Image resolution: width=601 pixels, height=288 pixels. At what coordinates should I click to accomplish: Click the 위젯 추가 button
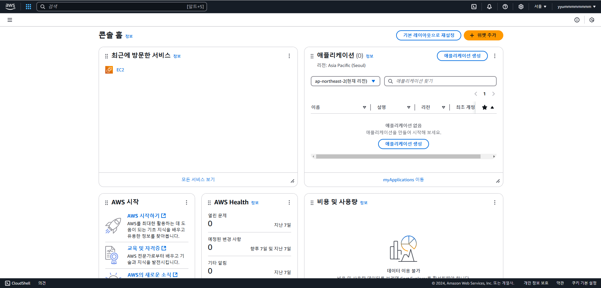click(483, 35)
